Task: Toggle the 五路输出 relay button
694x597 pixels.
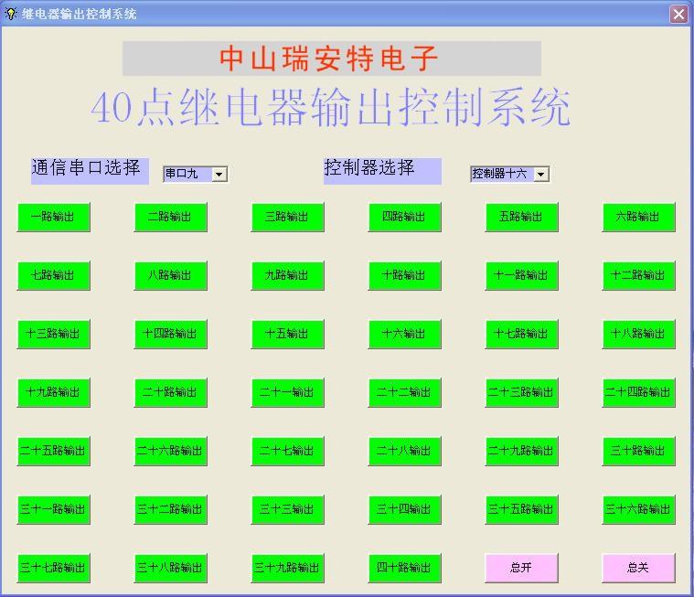Action: [x=521, y=217]
